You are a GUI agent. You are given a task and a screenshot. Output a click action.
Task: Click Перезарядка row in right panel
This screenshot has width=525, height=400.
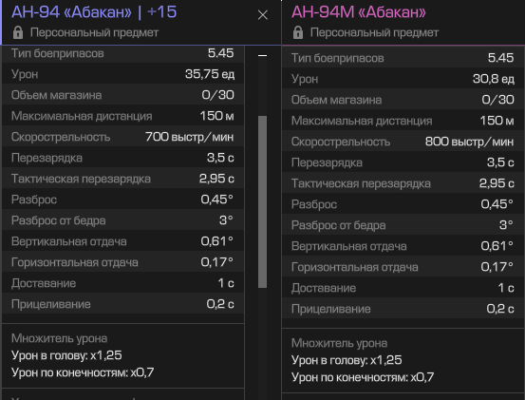pyautogui.click(x=403, y=162)
